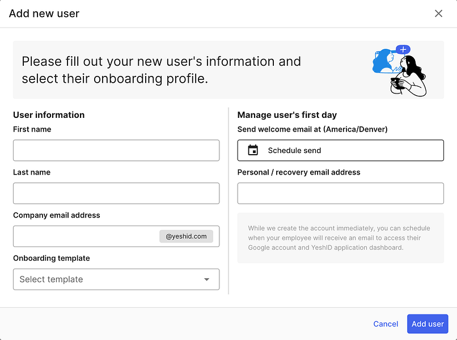Select the Company email address text box

click(86, 236)
